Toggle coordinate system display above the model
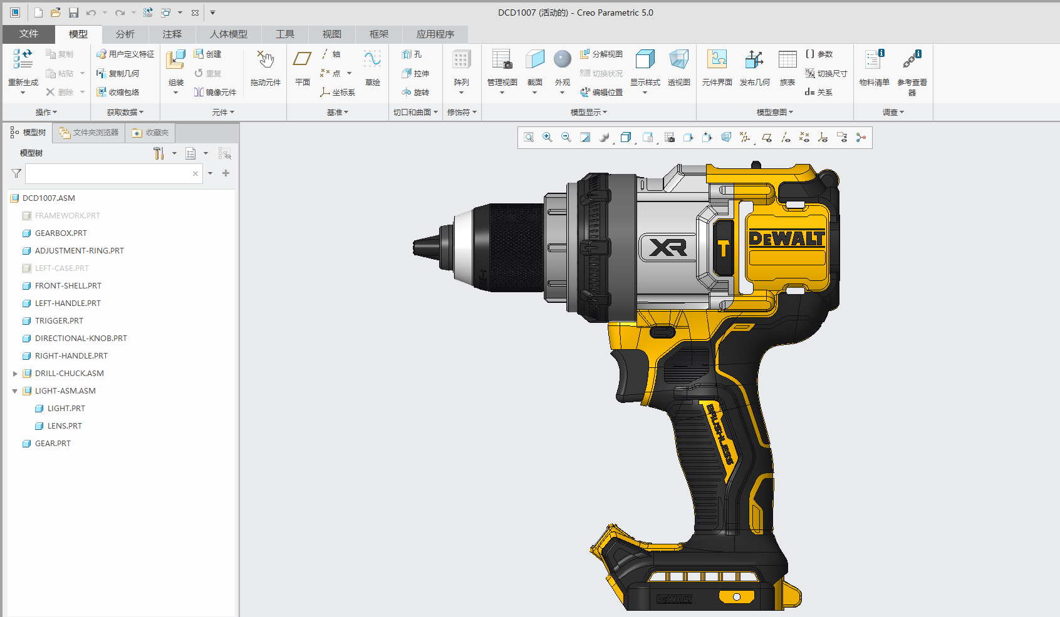This screenshot has height=617, width=1060. [x=823, y=137]
